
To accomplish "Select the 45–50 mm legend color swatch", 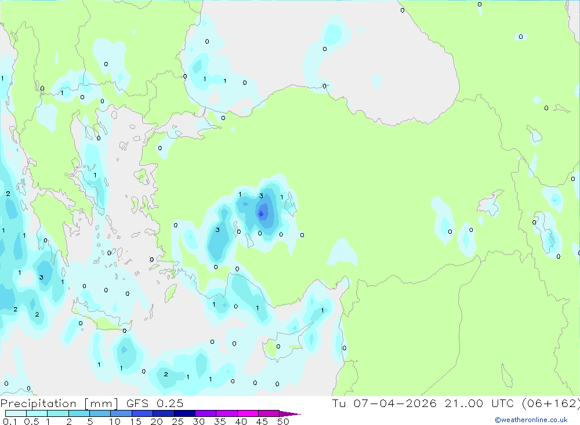I will click(x=269, y=413).
